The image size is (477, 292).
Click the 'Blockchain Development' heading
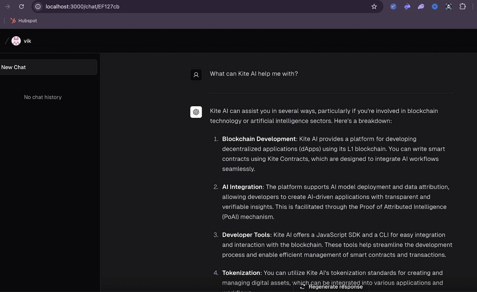click(x=259, y=139)
